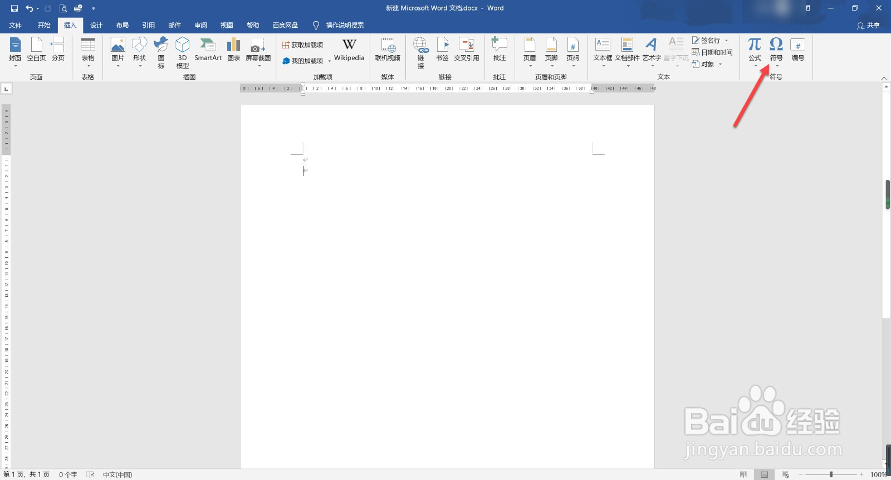
Task: Open the Object (对象) dropdown
Action: click(707, 64)
